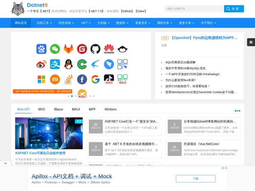The height and width of the screenshot is (191, 255).
Task: Expand the 特色专辑 dropdown menu
Action: pos(66,23)
